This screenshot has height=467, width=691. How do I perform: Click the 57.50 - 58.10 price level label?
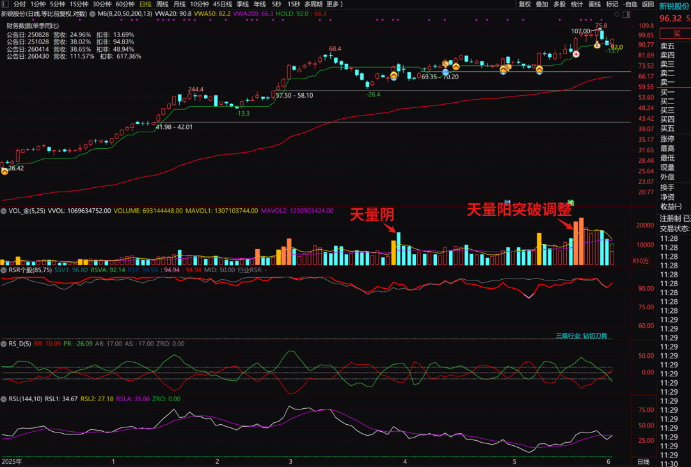[294, 96]
